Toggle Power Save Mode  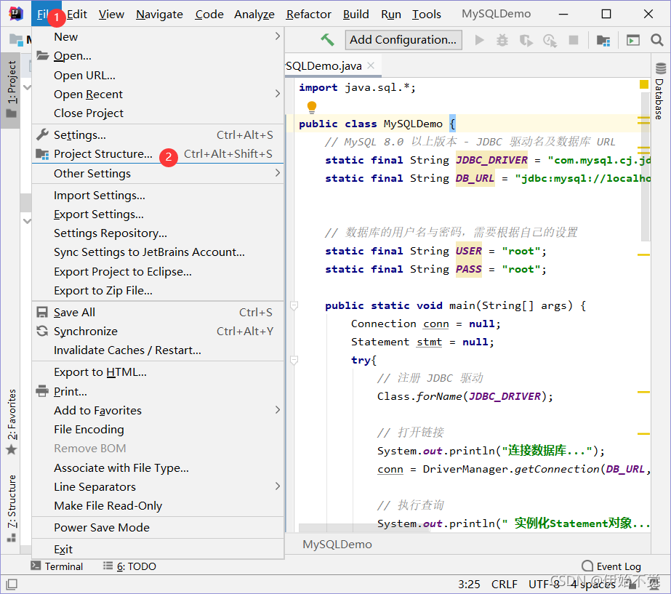click(158, 527)
